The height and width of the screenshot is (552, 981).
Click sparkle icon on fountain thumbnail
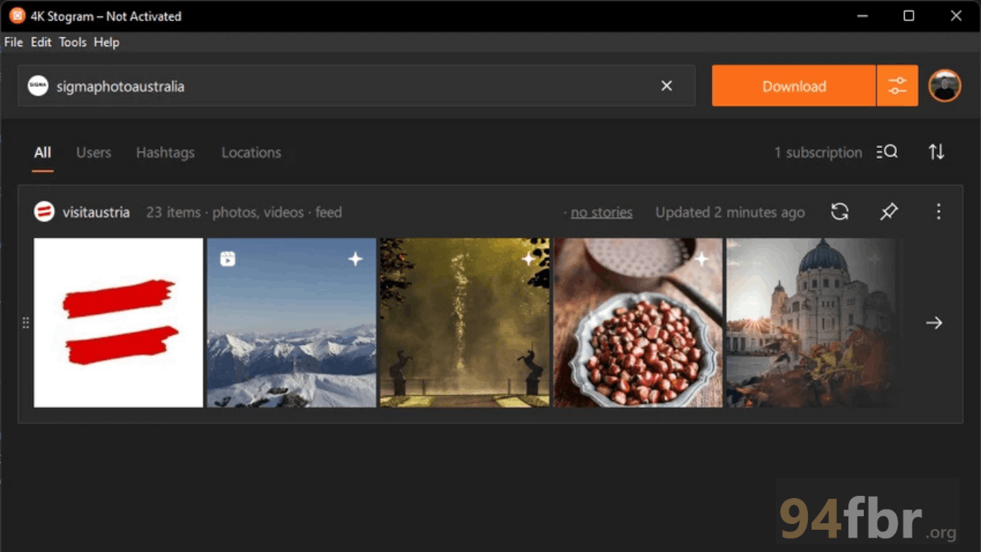pyautogui.click(x=529, y=259)
